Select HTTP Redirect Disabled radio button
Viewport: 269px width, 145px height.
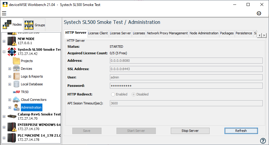click(133, 95)
